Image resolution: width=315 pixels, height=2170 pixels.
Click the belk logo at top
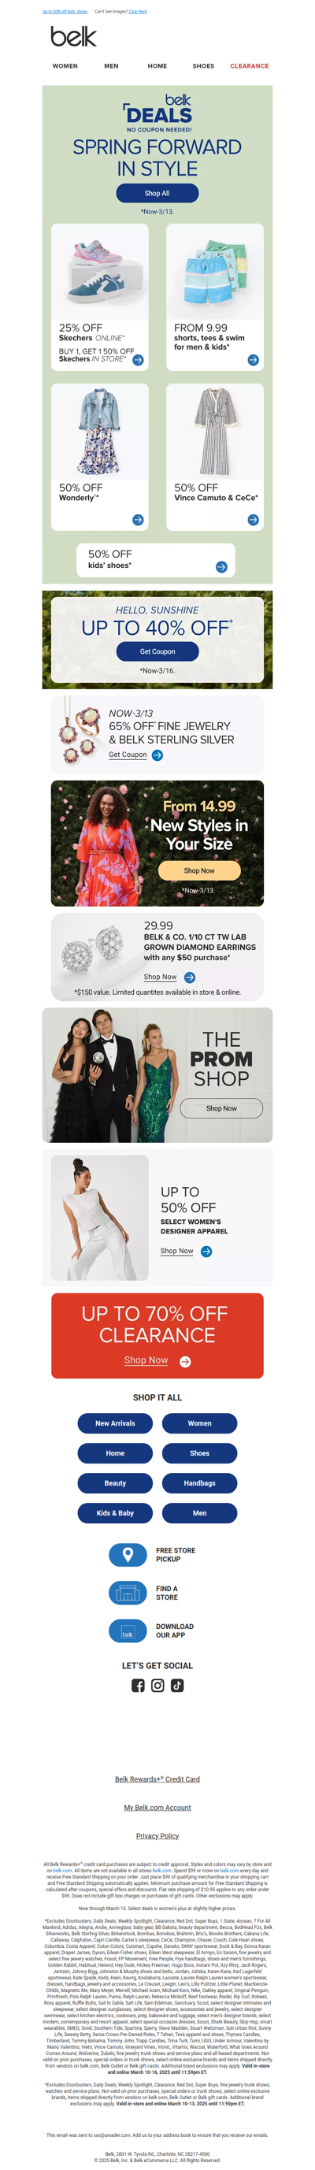pyautogui.click(x=73, y=36)
